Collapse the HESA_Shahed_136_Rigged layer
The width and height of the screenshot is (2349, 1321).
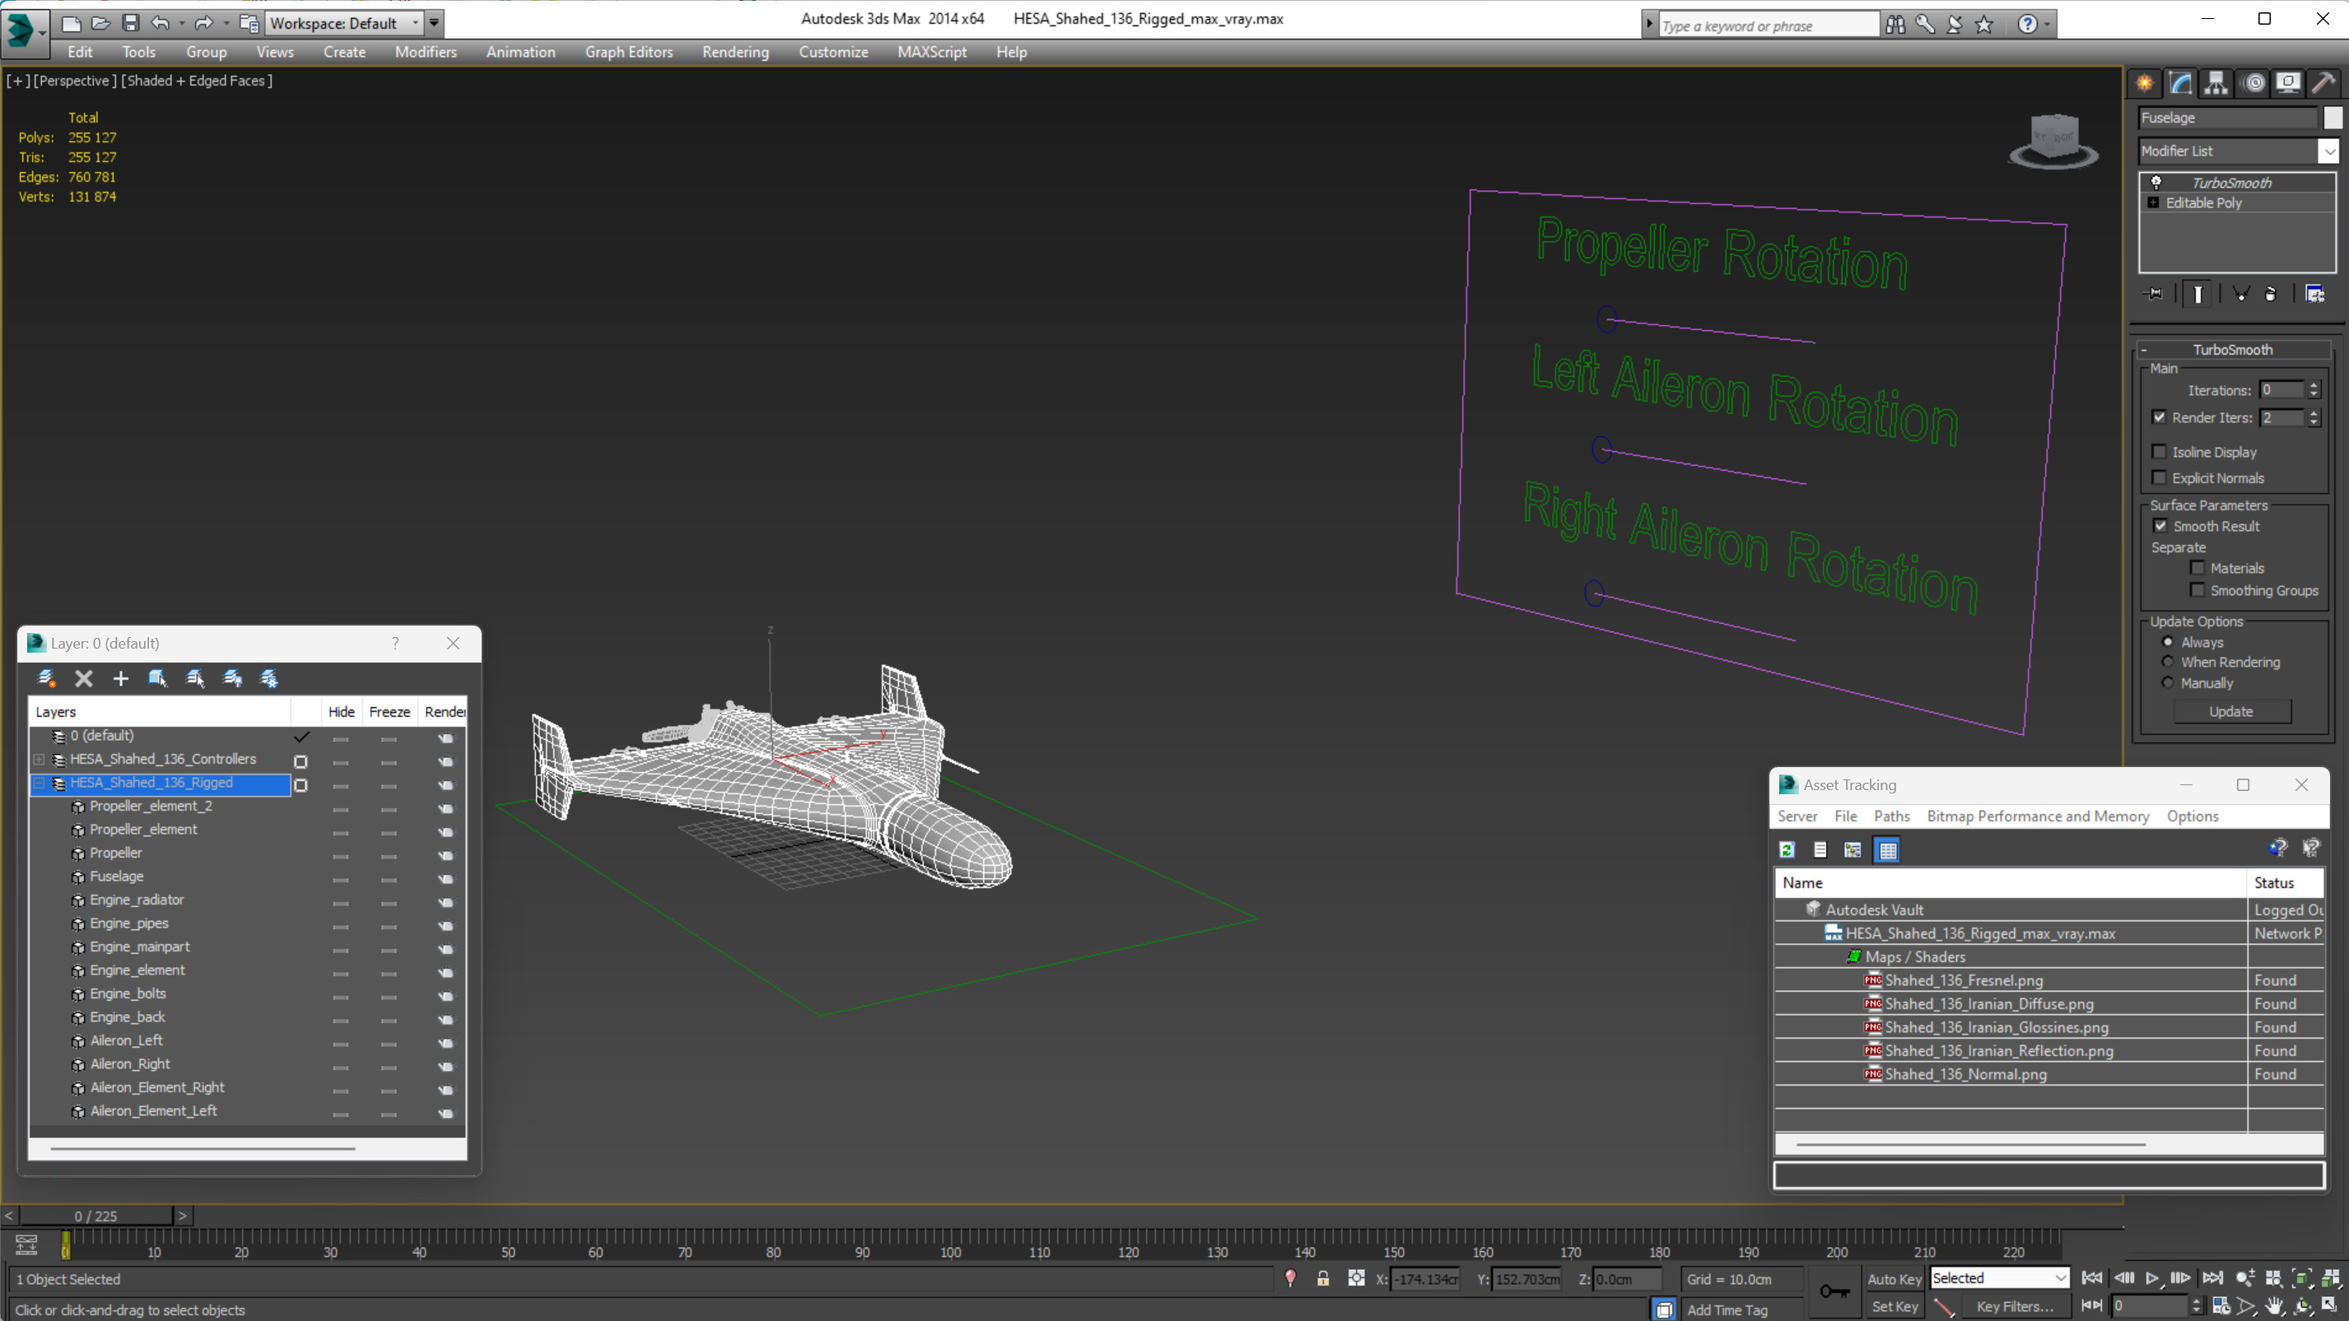coord(40,782)
